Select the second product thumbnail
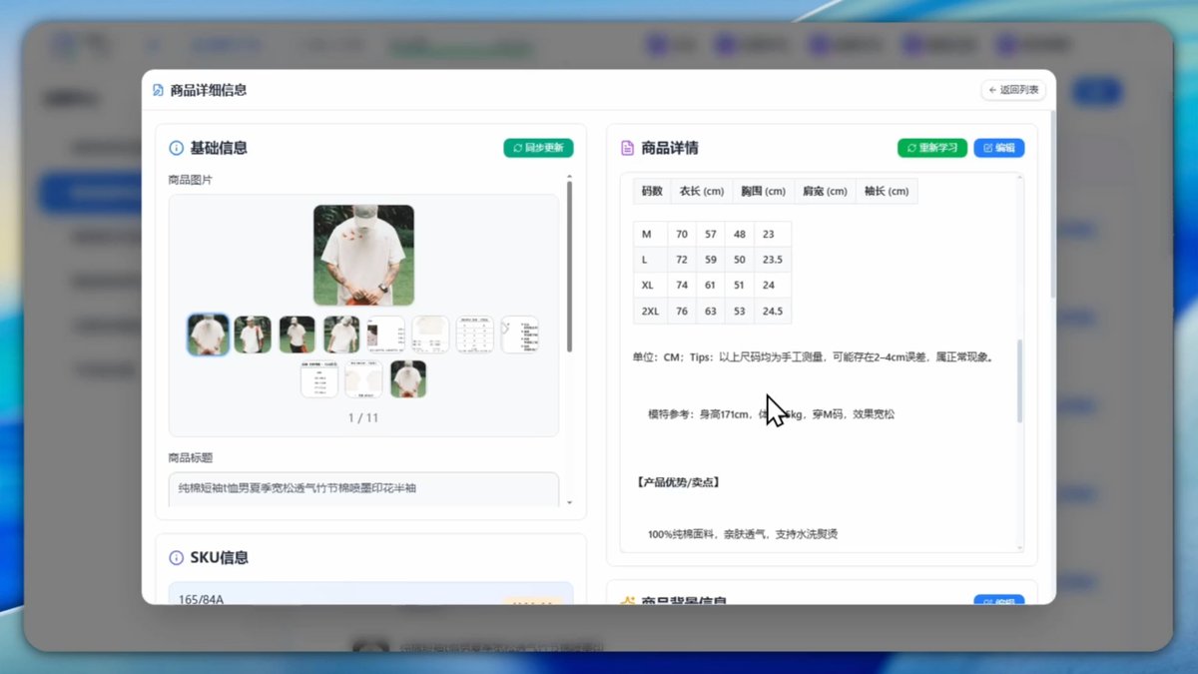 point(253,335)
